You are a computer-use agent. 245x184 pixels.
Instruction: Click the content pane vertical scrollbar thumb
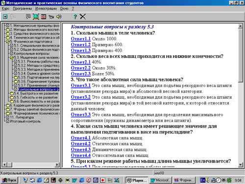241,55
